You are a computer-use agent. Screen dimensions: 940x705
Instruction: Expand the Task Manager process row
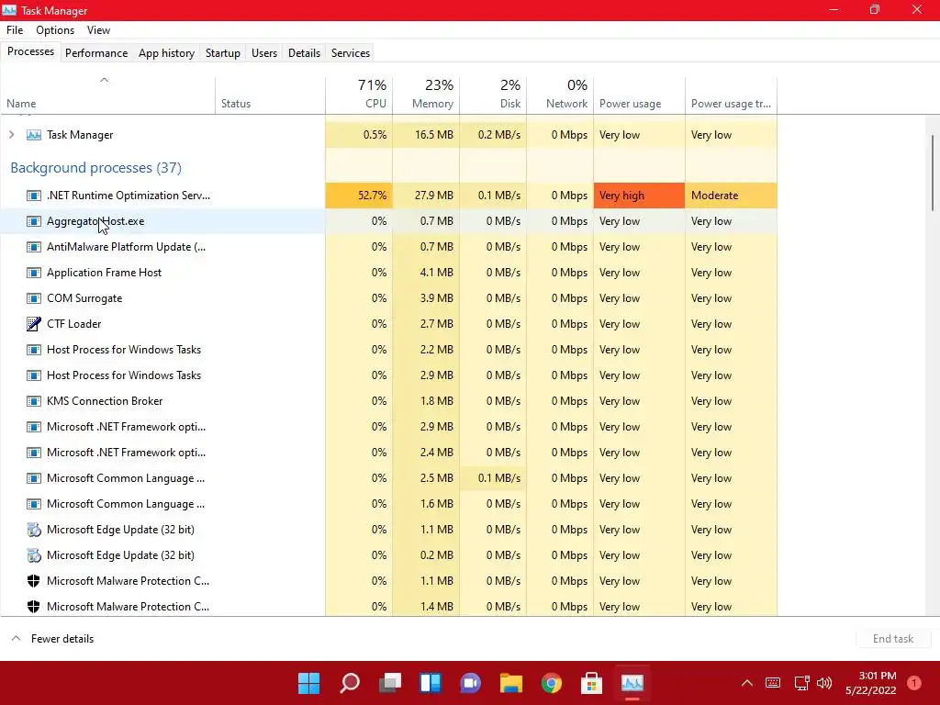pyautogui.click(x=11, y=135)
